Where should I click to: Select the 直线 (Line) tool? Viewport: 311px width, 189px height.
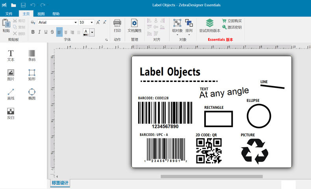(x=11, y=94)
